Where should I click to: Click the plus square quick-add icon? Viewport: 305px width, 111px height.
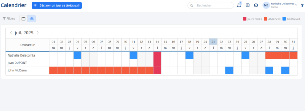click(x=248, y=5)
